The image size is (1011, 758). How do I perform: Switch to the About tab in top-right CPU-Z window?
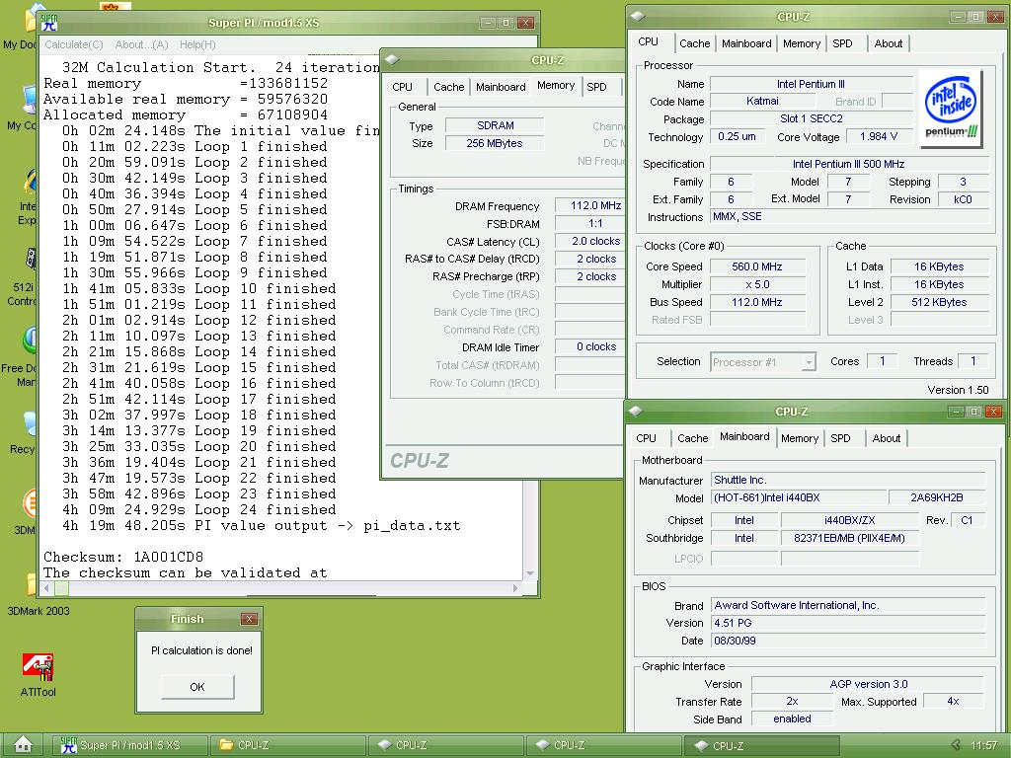(x=888, y=43)
